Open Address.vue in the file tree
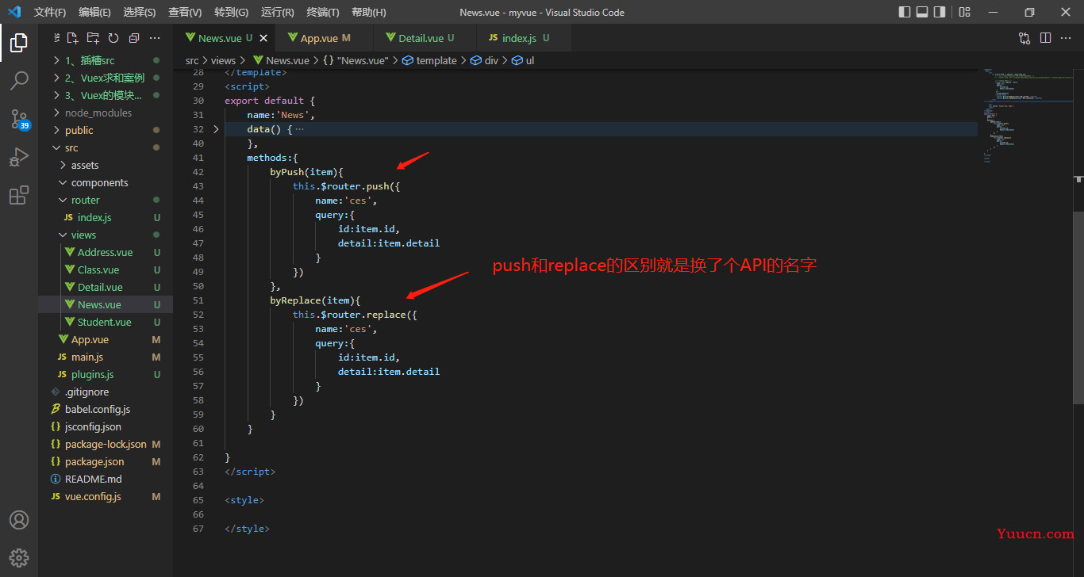Image resolution: width=1084 pixels, height=577 pixels. pos(106,252)
